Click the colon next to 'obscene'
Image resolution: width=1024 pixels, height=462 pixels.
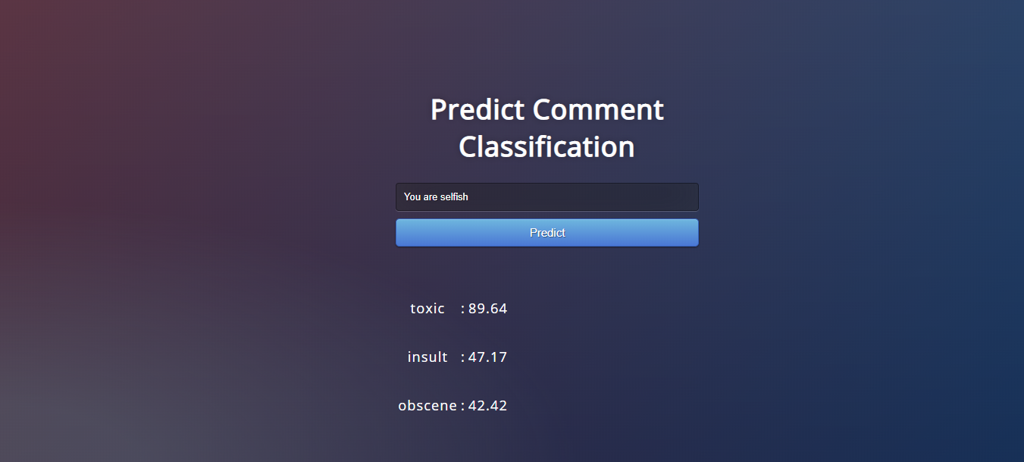[461, 405]
